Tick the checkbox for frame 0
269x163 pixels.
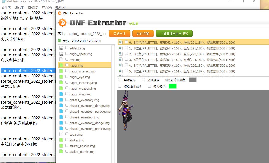tap(126, 42)
